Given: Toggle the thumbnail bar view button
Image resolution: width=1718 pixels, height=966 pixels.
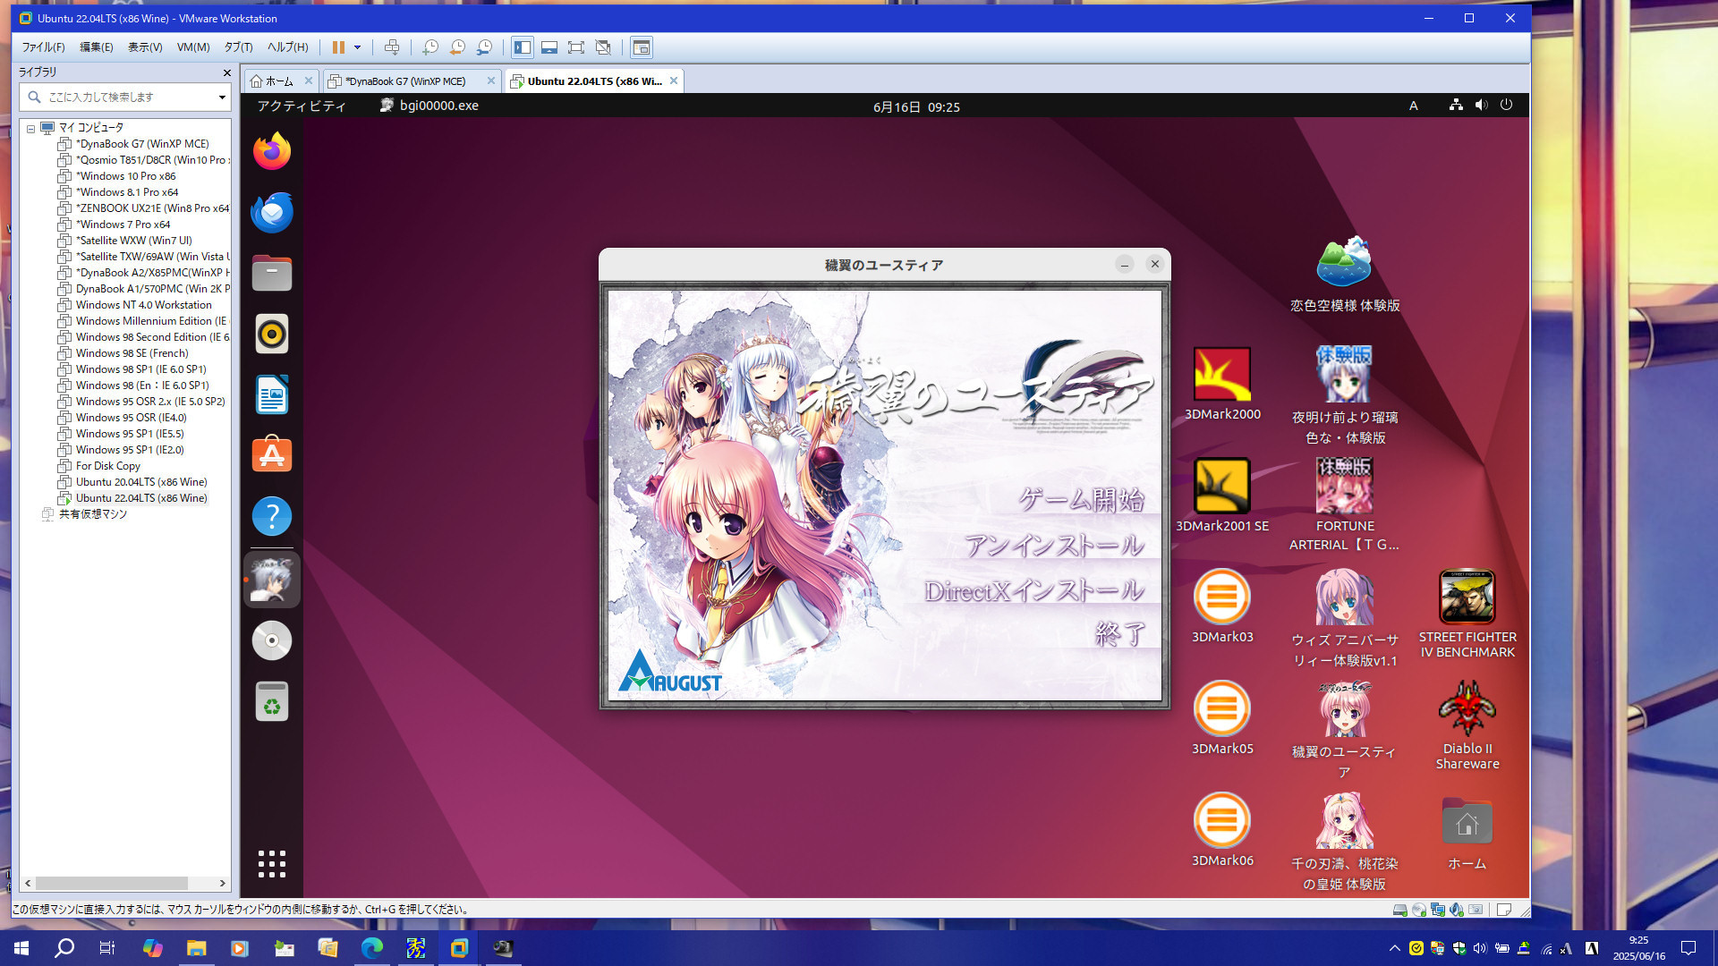Looking at the screenshot, I should (549, 47).
